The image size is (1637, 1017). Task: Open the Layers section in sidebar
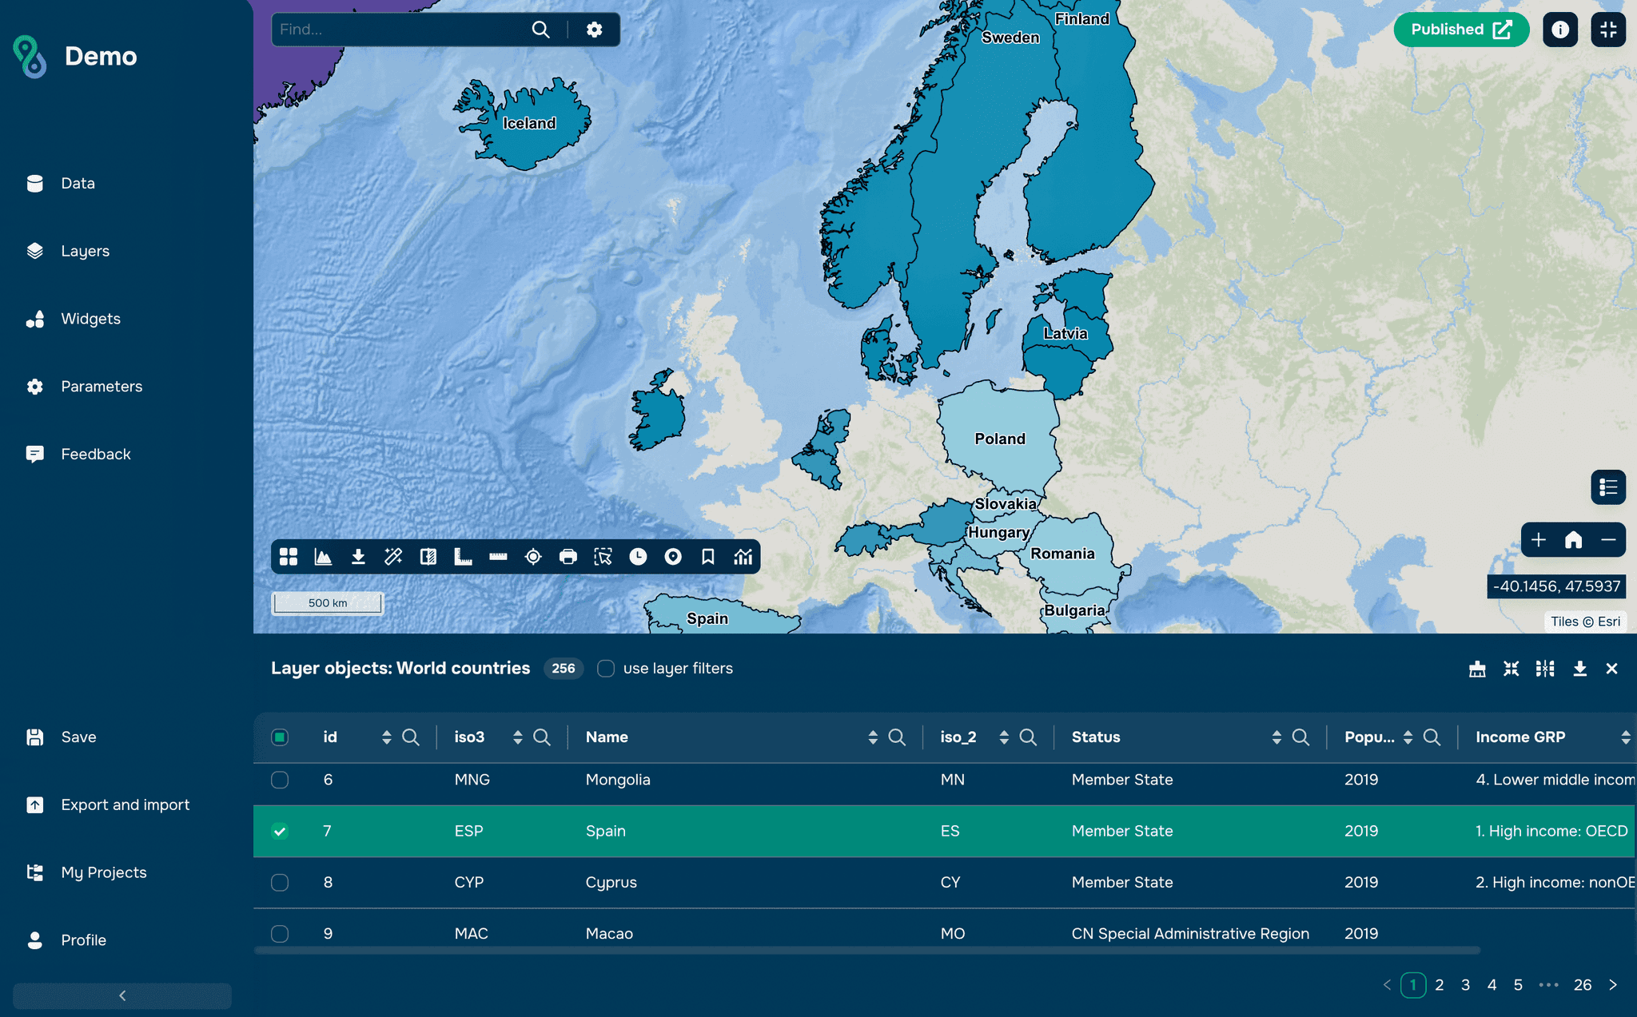[84, 251]
